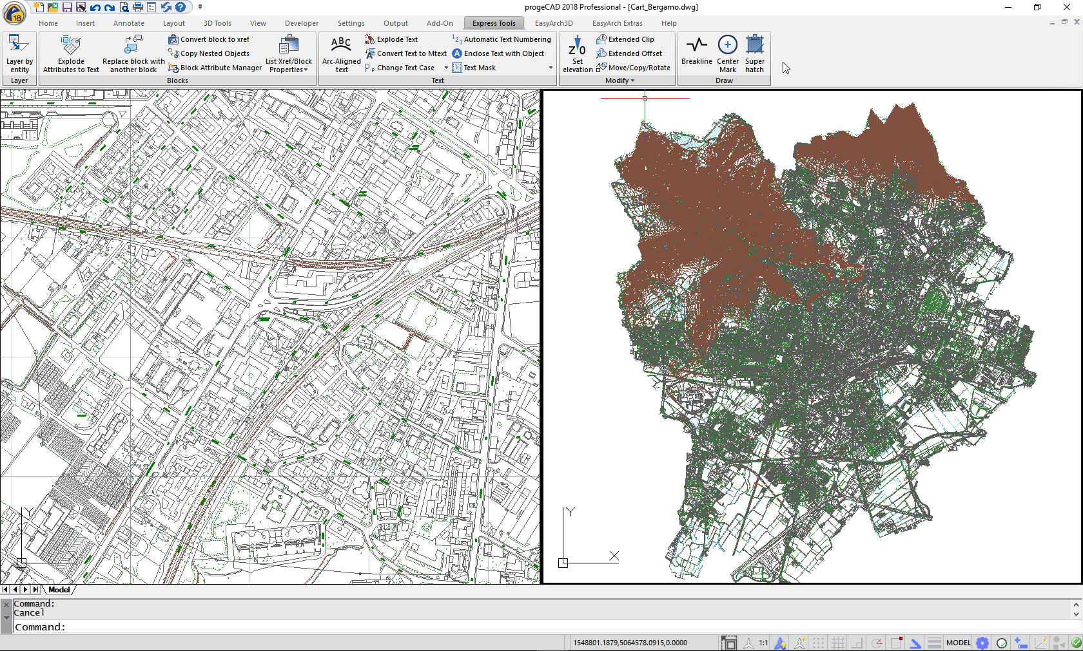The width and height of the screenshot is (1083, 651).
Task: Click Automatic Text Numbering
Action: pyautogui.click(x=502, y=39)
